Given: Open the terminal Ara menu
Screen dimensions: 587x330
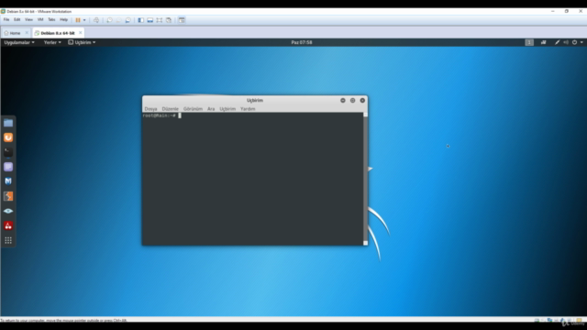Looking at the screenshot, I should click(x=211, y=109).
